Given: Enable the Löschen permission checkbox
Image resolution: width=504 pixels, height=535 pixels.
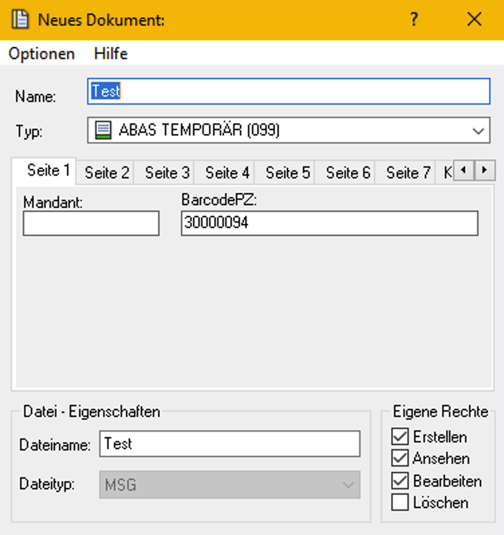Looking at the screenshot, I should tap(400, 502).
